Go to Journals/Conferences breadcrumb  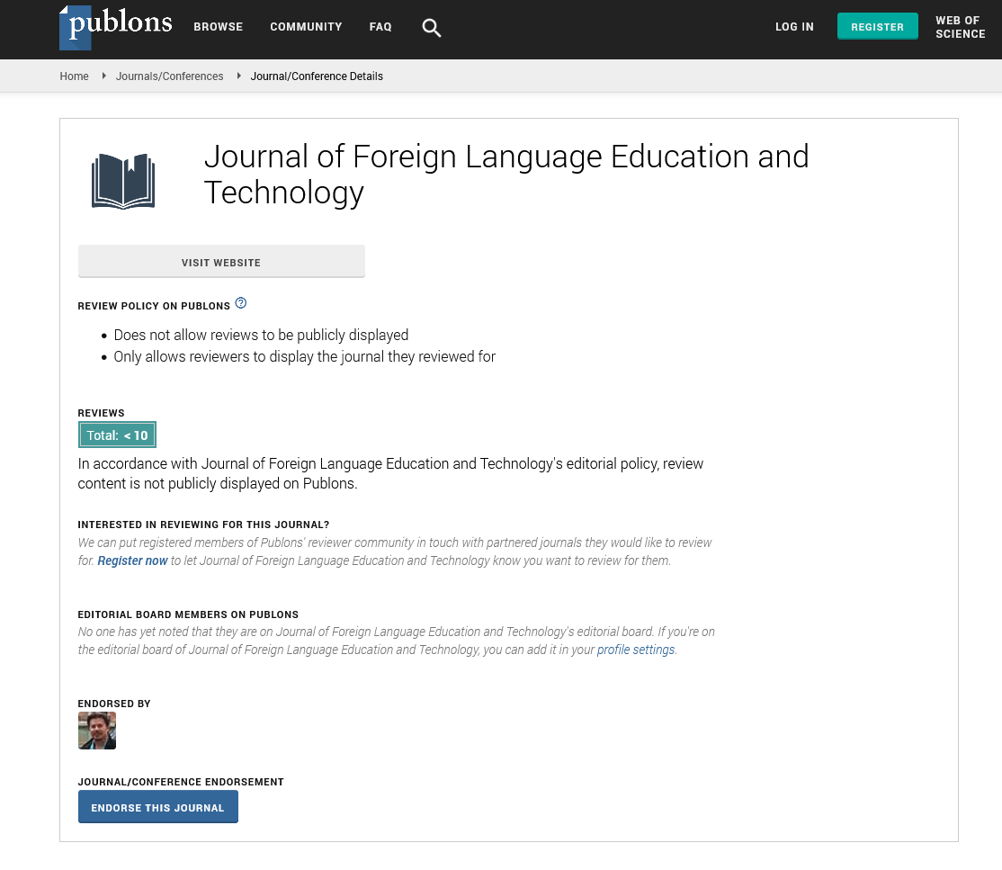(x=169, y=76)
